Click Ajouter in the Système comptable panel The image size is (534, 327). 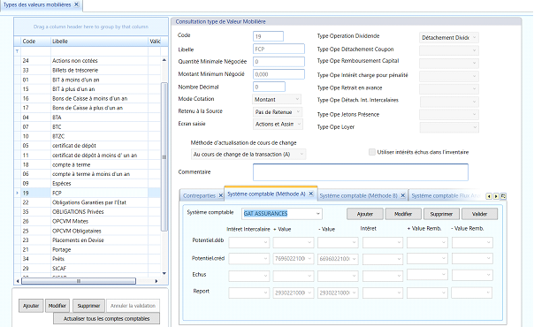[x=365, y=214]
